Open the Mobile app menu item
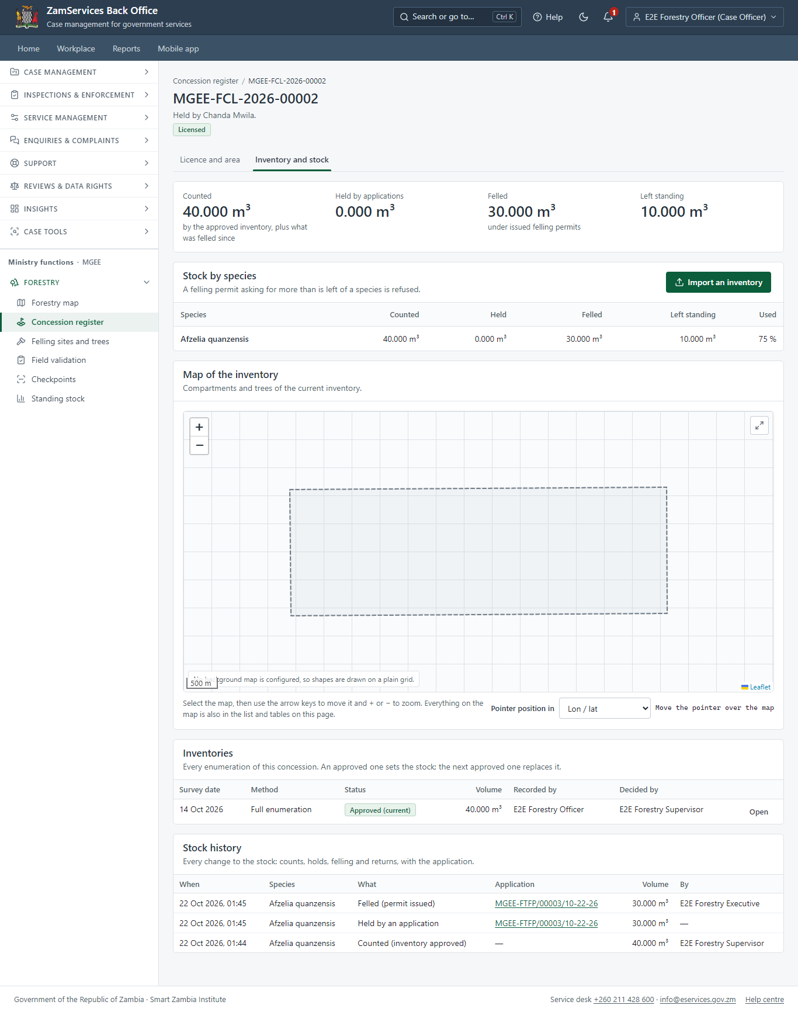Viewport: 798px width, 1012px height. coord(178,48)
